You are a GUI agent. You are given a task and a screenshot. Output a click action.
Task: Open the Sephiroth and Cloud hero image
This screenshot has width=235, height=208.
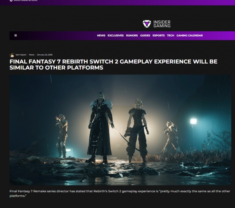pos(120,130)
